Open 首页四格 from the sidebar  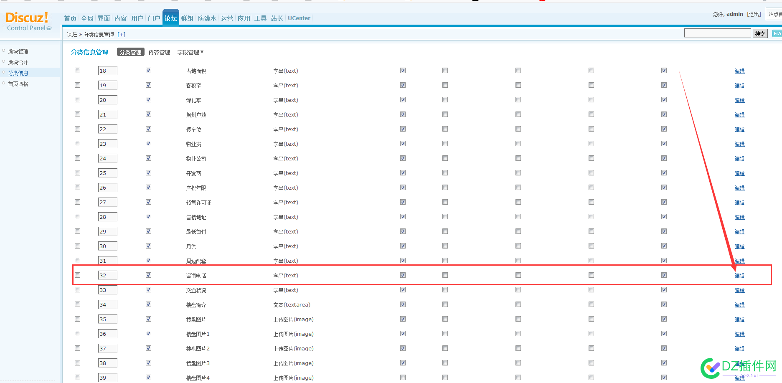point(18,83)
